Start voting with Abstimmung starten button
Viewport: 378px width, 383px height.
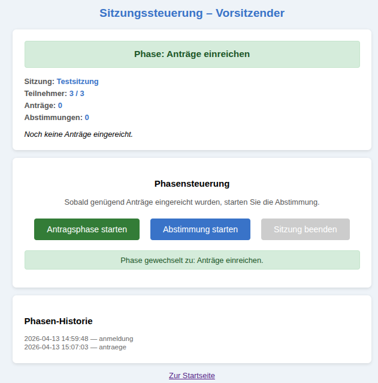tap(200, 229)
